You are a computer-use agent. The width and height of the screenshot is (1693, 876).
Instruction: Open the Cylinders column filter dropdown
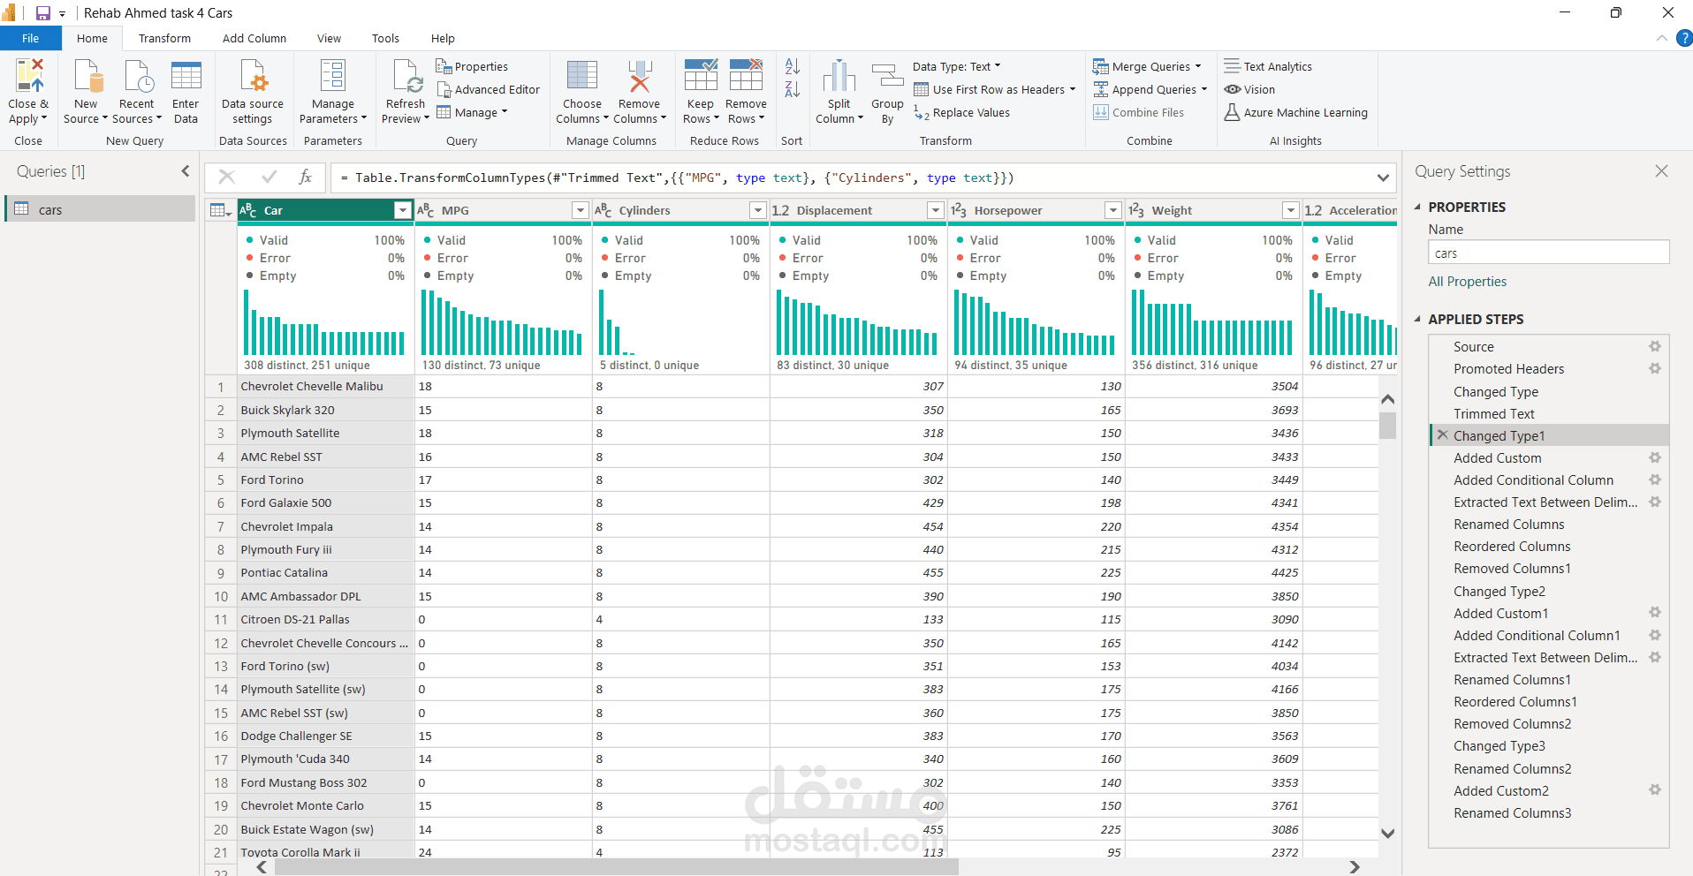(758, 210)
